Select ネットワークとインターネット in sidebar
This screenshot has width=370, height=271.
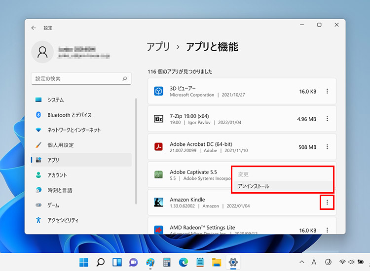pyautogui.click(x=74, y=130)
